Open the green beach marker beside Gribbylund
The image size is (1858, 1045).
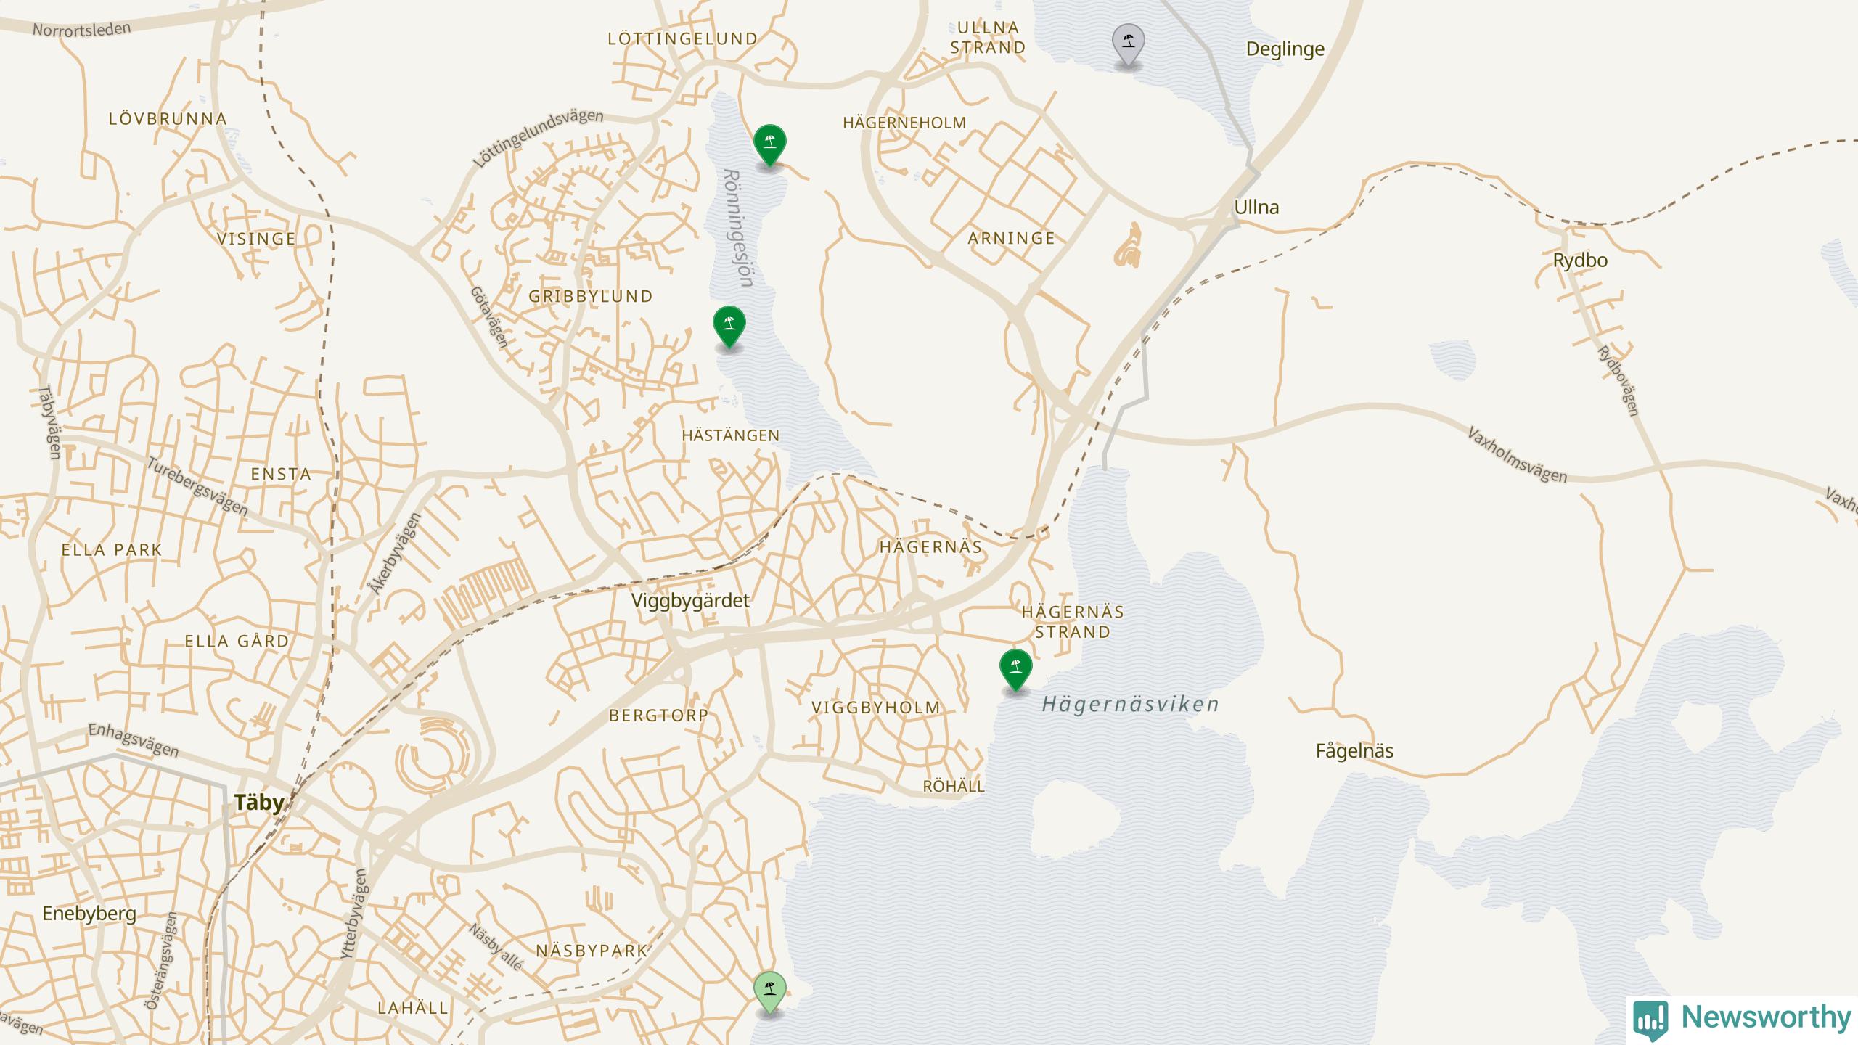tap(729, 327)
